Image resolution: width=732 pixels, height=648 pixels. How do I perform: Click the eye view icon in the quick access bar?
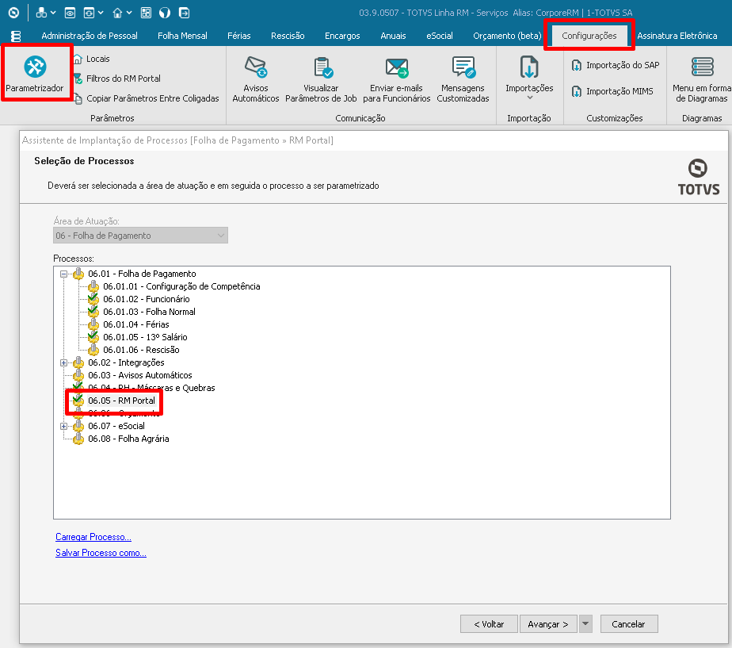(x=70, y=13)
